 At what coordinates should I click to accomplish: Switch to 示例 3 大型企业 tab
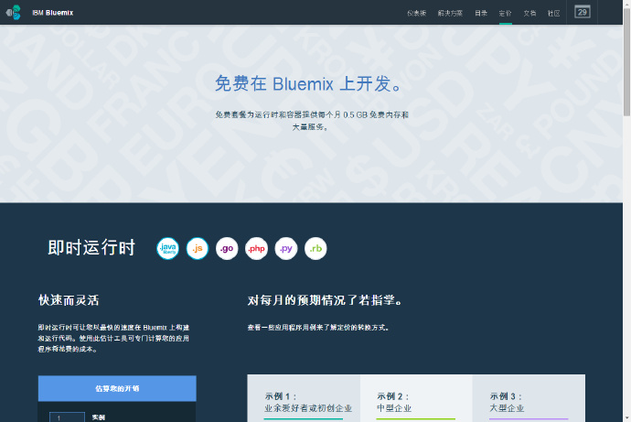coord(529,398)
